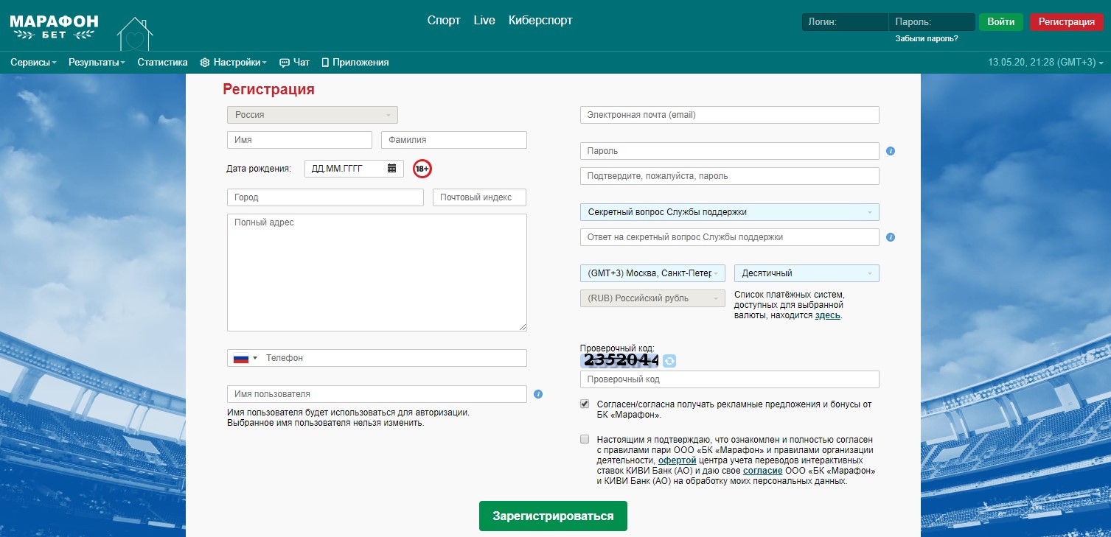1111x537 pixels.
Task: Uncheck the promotional offers consent checkbox
Action: 585,404
